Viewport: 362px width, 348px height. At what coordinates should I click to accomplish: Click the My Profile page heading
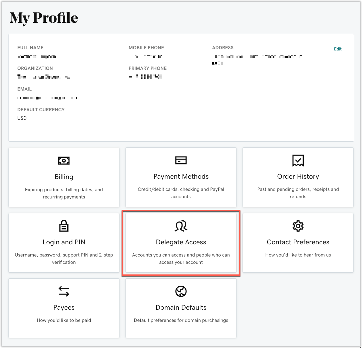(x=44, y=18)
